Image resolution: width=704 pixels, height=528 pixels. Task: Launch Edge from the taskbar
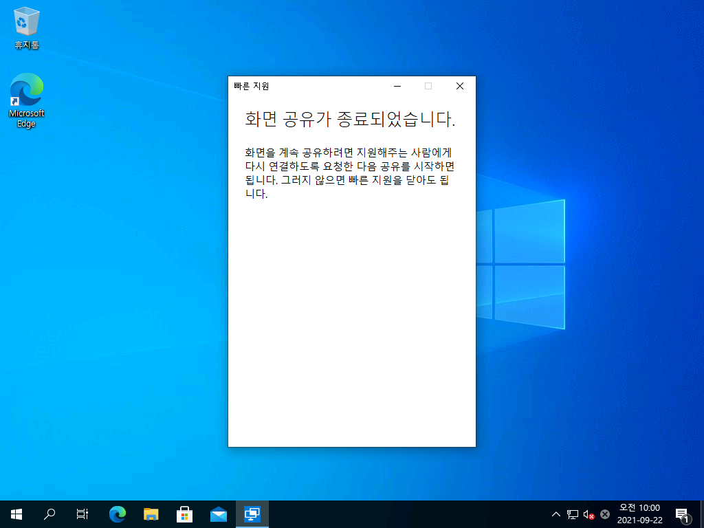point(118,514)
